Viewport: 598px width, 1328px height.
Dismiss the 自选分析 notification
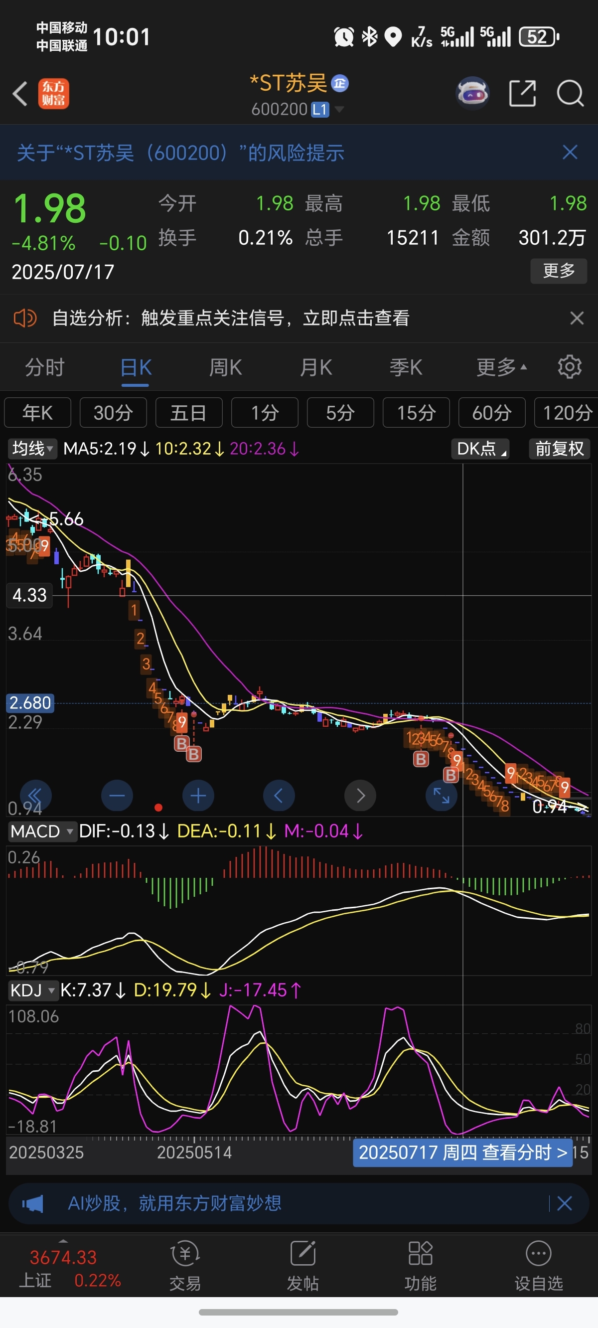point(577,318)
